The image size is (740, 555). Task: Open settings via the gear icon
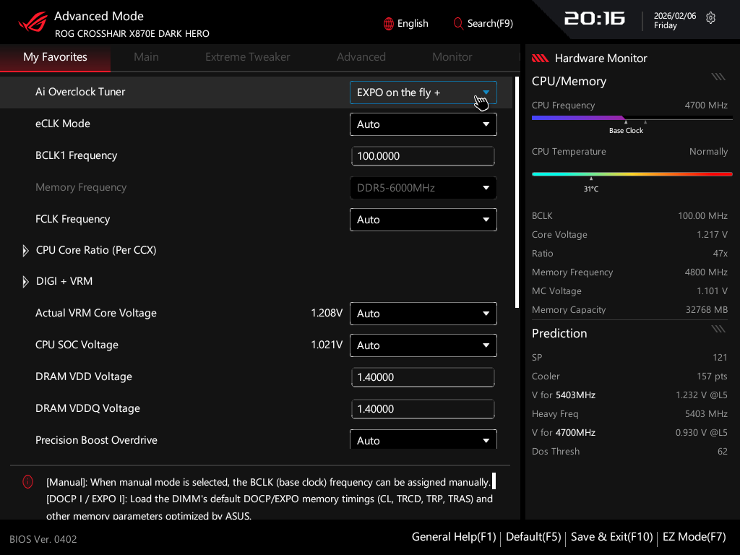(710, 18)
